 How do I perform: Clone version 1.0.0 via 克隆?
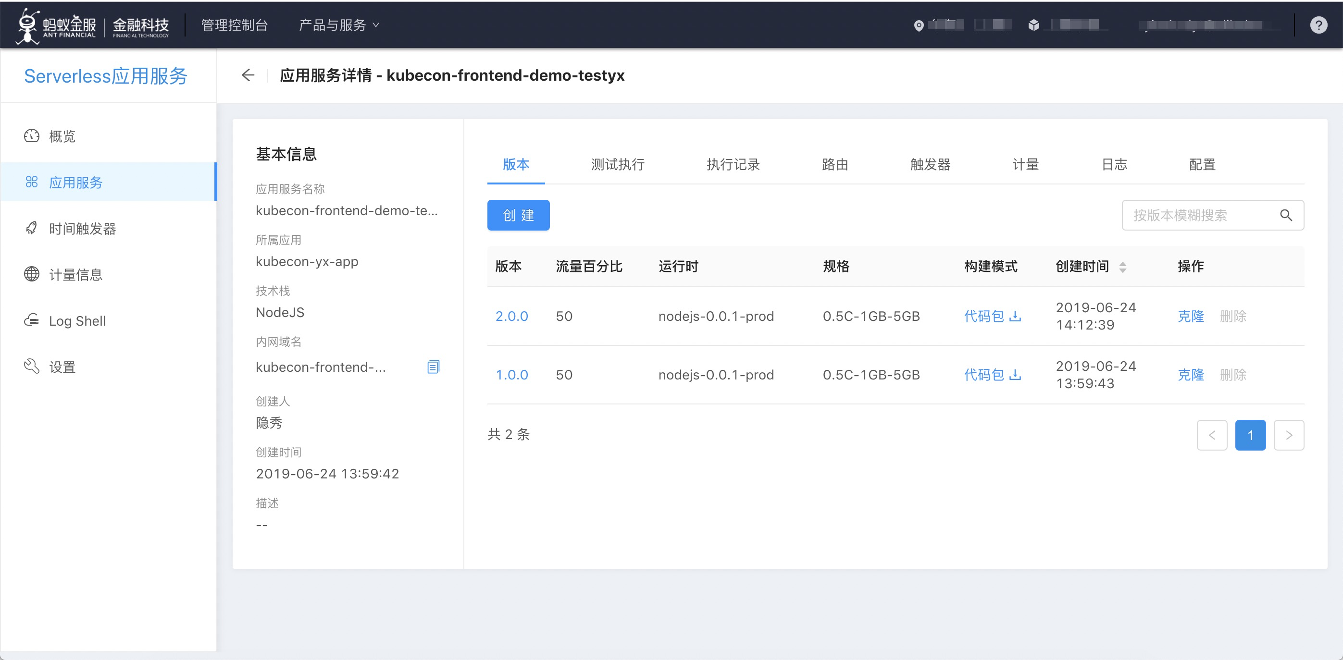click(1190, 375)
